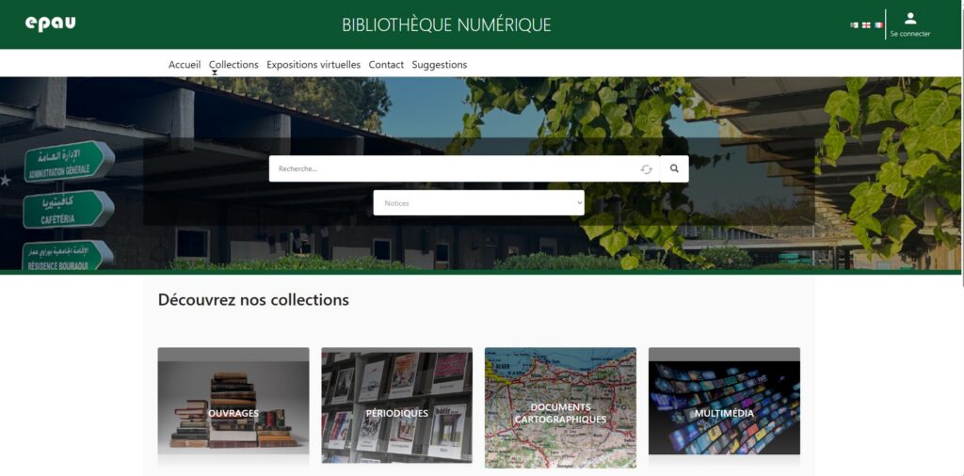Open the Multimédia collection tile

point(724,408)
